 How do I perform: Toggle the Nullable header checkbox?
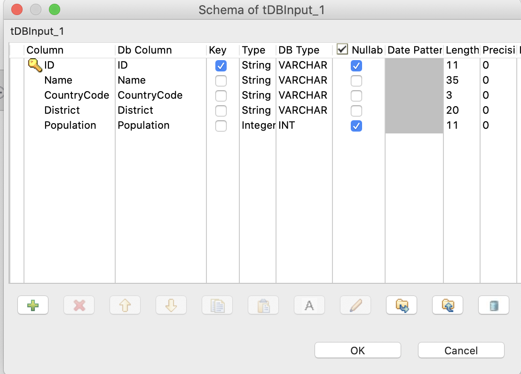pyautogui.click(x=342, y=50)
